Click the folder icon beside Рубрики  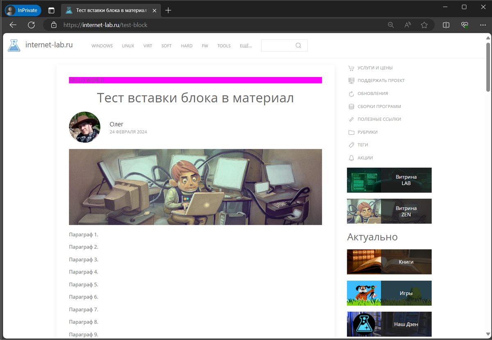[x=351, y=132]
